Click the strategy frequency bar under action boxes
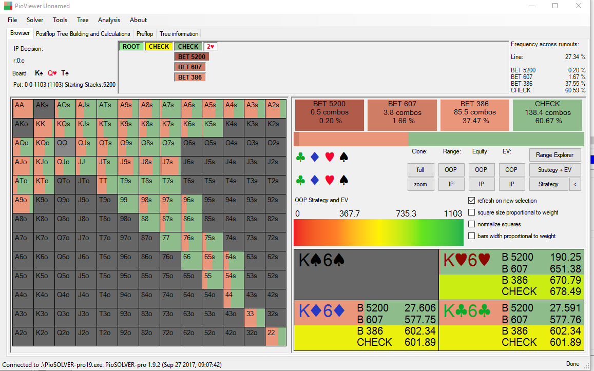This screenshot has height=371, width=594. pos(438,139)
